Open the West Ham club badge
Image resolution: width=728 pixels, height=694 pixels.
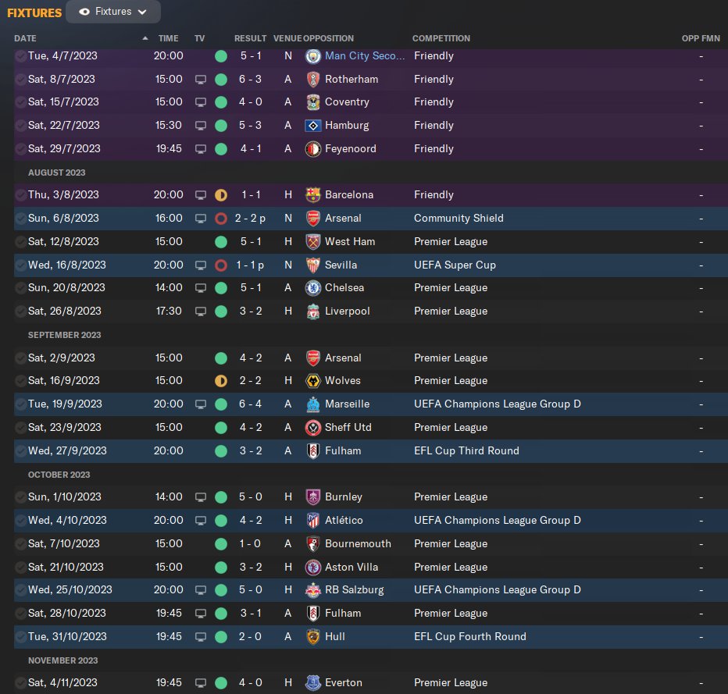click(x=313, y=242)
